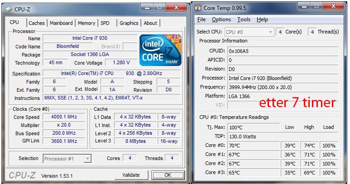Click the Package value 'Socket 1366 LGA'

pyautogui.click(x=90, y=54)
